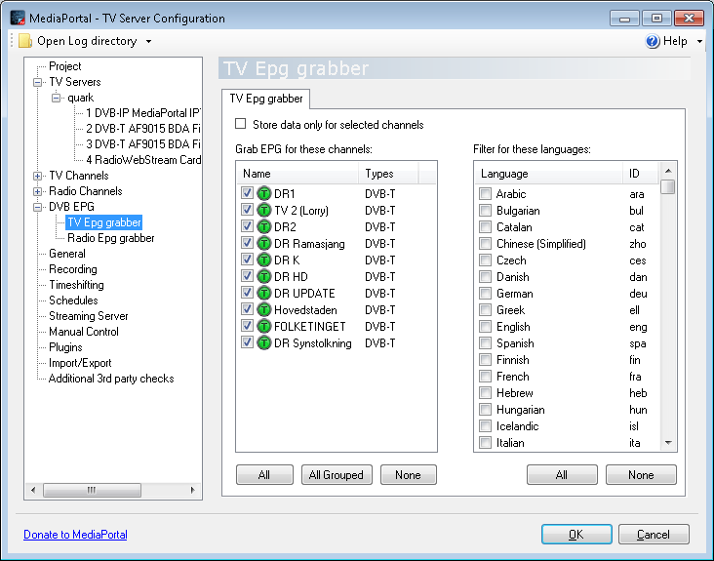Image resolution: width=714 pixels, height=561 pixels.
Task: Open Additional 3rd party checks item
Action: click(x=111, y=379)
